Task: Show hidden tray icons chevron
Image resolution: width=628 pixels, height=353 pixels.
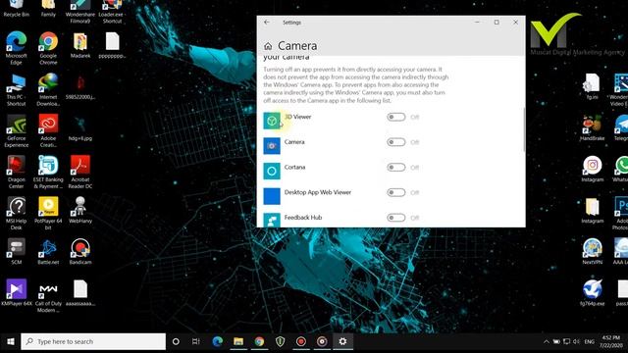Action: coord(546,342)
